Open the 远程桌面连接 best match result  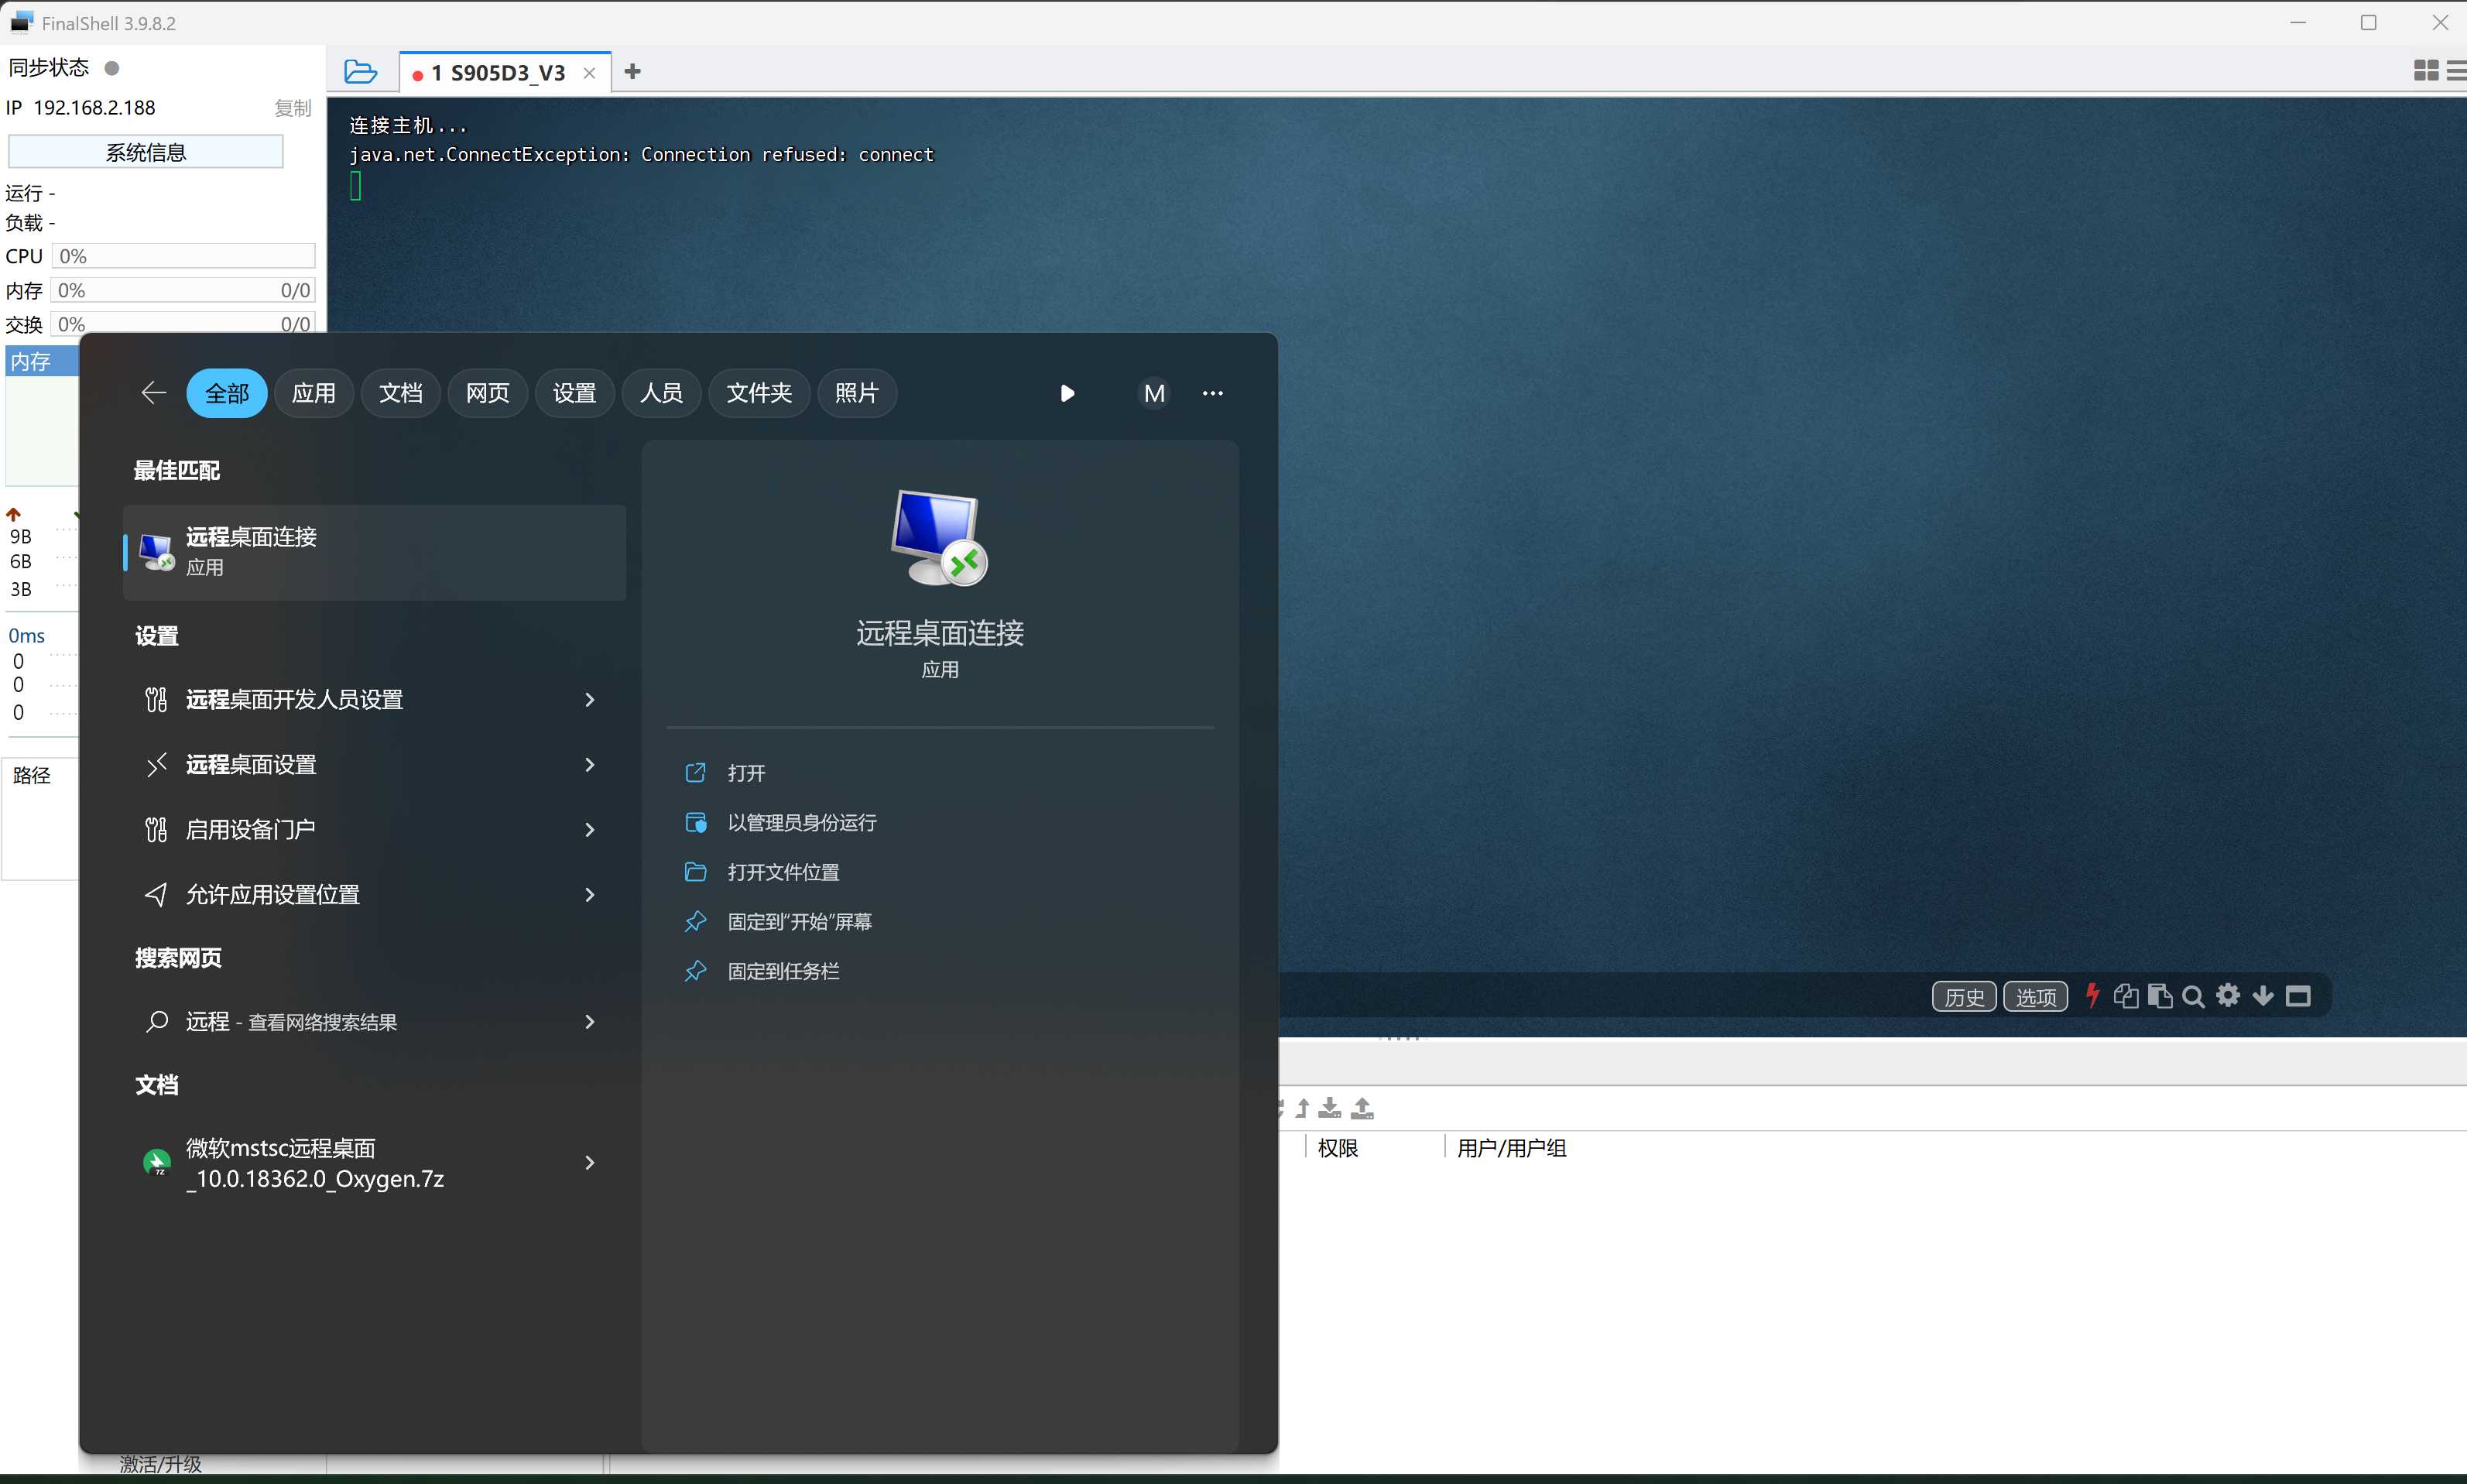point(374,552)
